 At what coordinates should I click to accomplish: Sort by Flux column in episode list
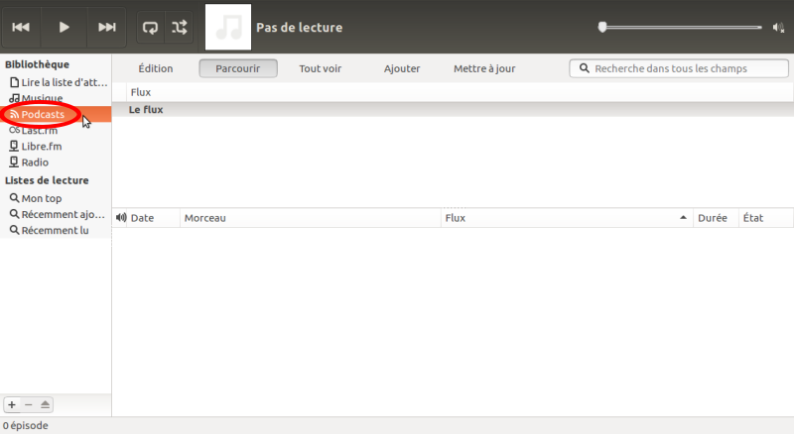click(567, 218)
